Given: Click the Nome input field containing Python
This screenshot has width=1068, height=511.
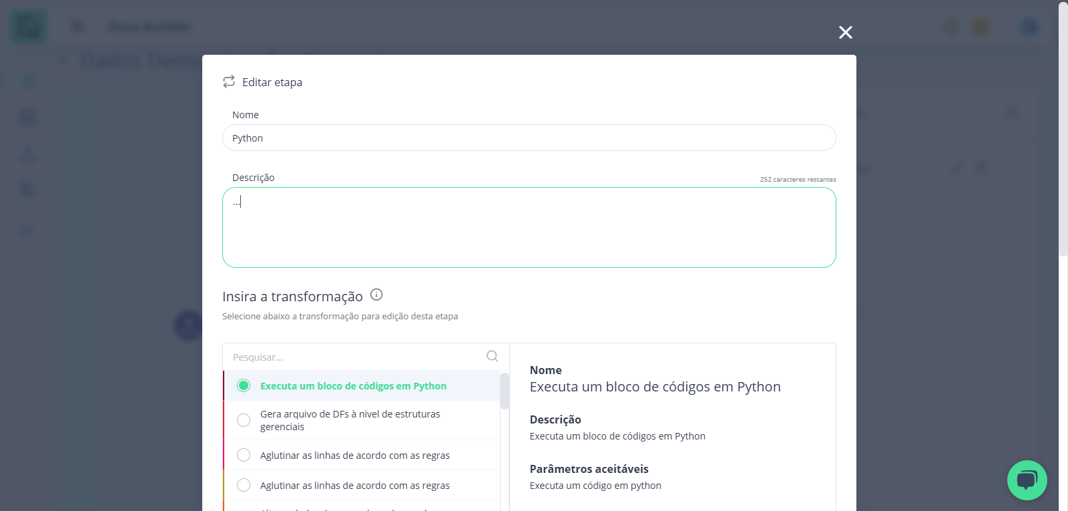Looking at the screenshot, I should pyautogui.click(x=529, y=138).
